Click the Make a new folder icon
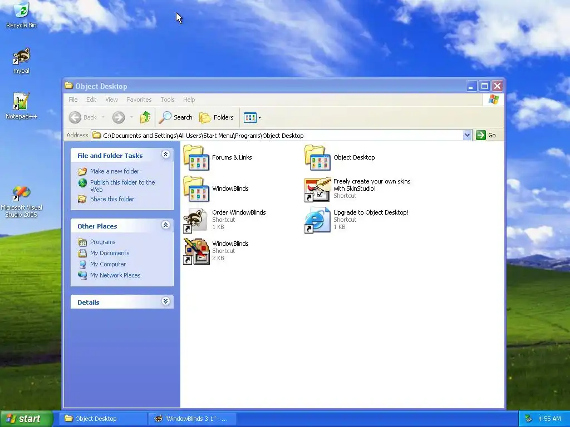The width and height of the screenshot is (570, 427). 82,171
